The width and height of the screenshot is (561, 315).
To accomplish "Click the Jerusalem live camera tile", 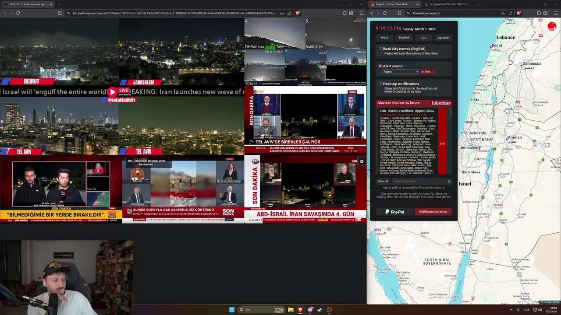I will click(x=181, y=51).
